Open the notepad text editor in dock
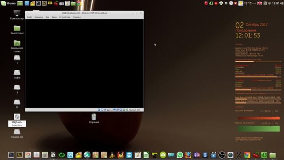Image resolution: width=284 pixels, height=160 pixels. coord(138,155)
